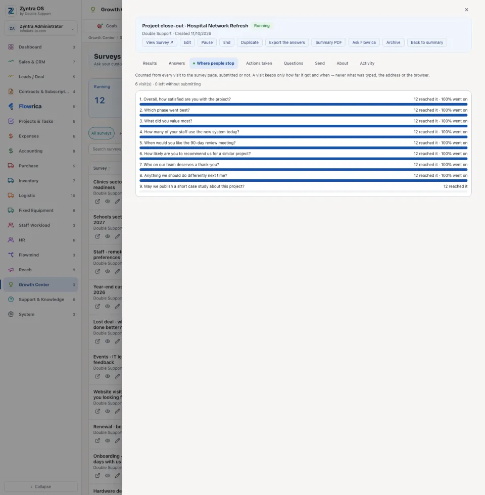Archive this survey
Screen dimensions: 485x495
tap(394, 42)
